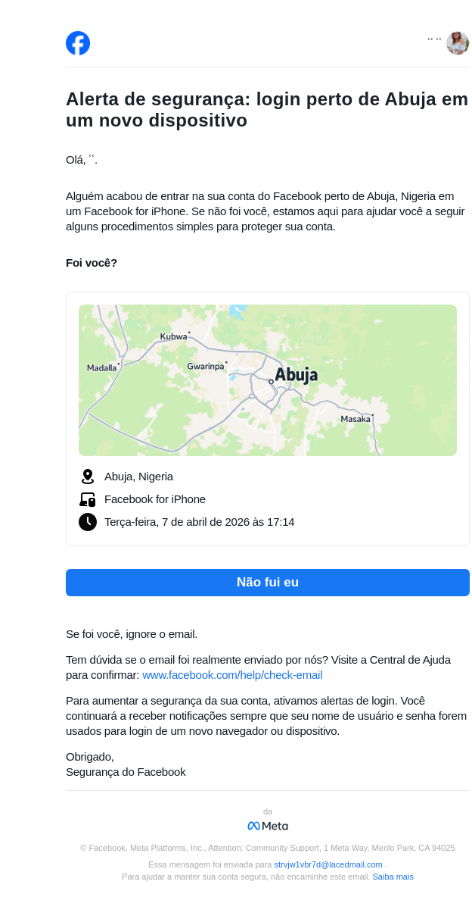Open the profile avatar picture
The height and width of the screenshot is (919, 472).
pos(457,43)
